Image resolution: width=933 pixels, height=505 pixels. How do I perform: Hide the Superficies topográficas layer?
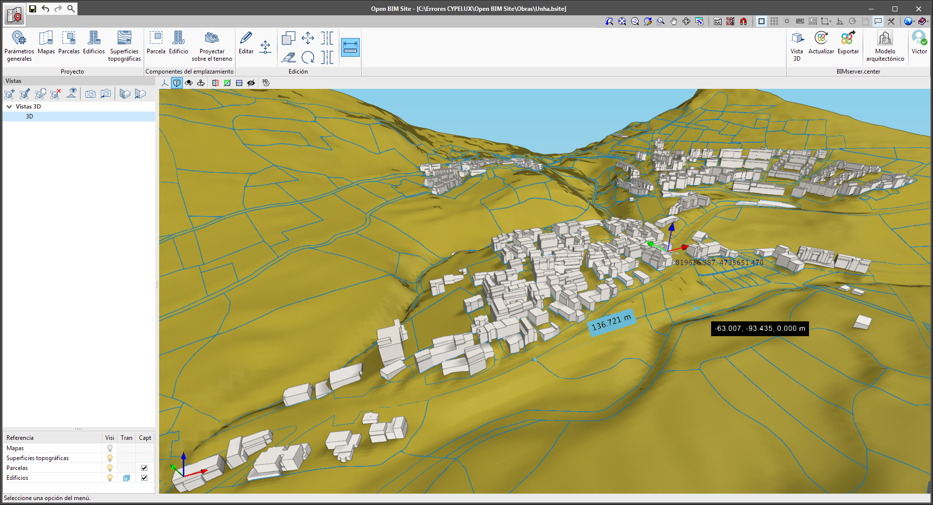tap(110, 458)
